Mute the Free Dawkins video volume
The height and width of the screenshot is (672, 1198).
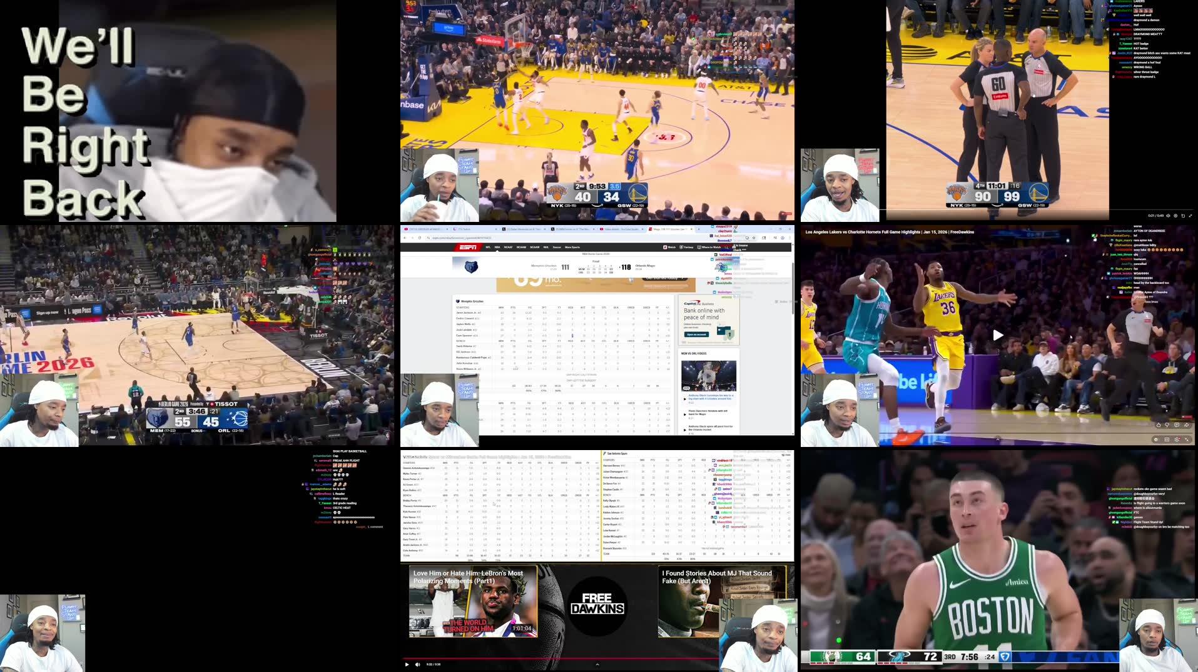[x=417, y=664]
